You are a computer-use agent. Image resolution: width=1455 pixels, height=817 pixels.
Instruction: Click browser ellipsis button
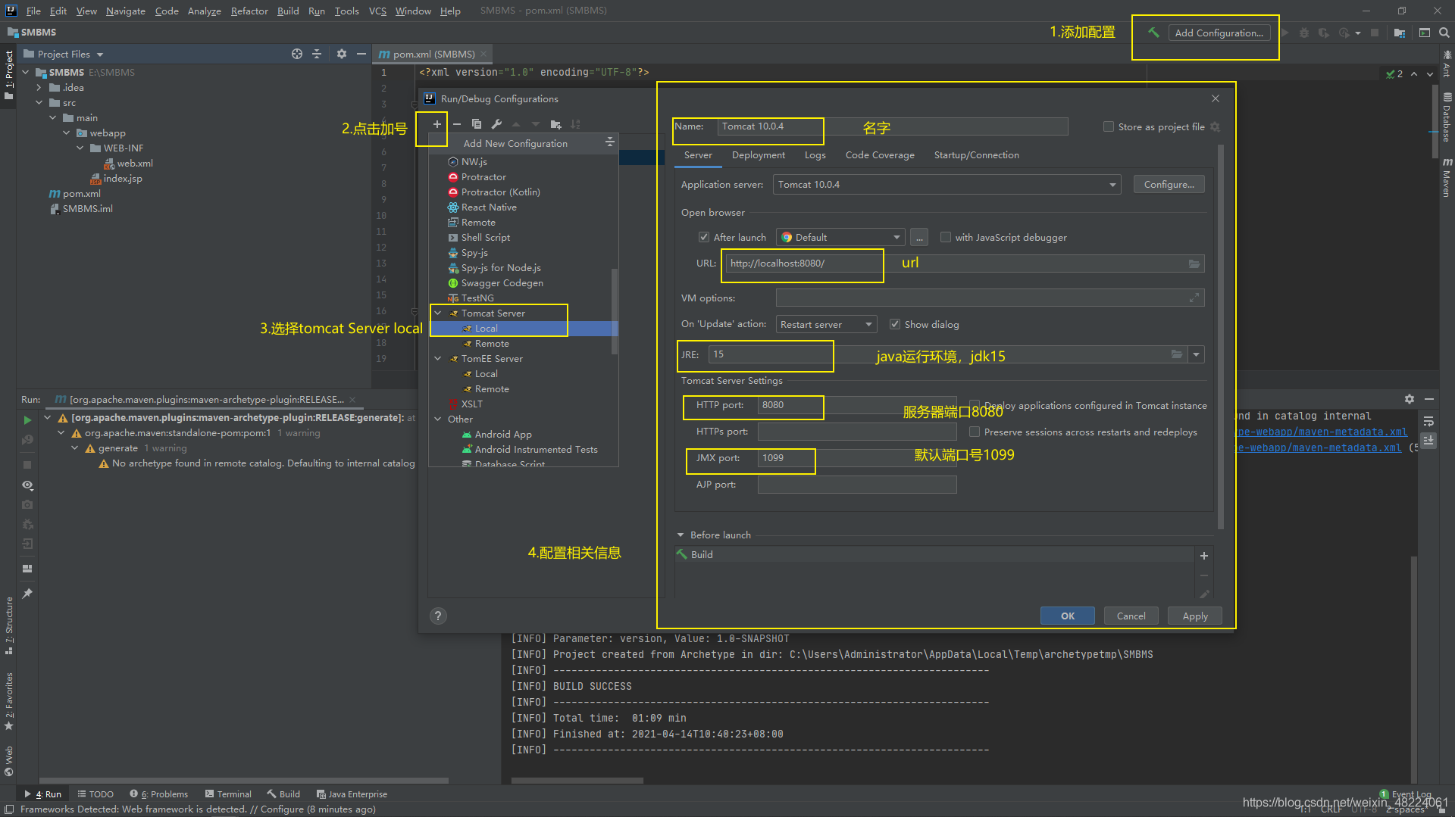click(919, 237)
